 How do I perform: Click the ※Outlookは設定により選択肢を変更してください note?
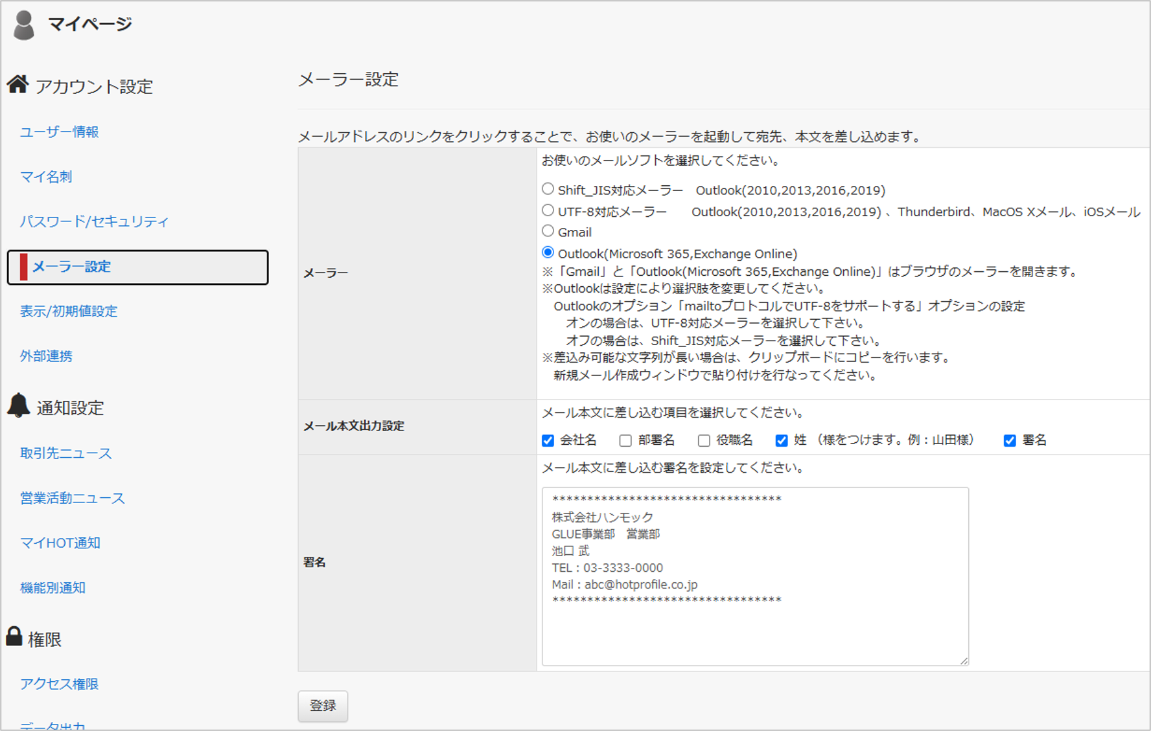[x=684, y=289]
